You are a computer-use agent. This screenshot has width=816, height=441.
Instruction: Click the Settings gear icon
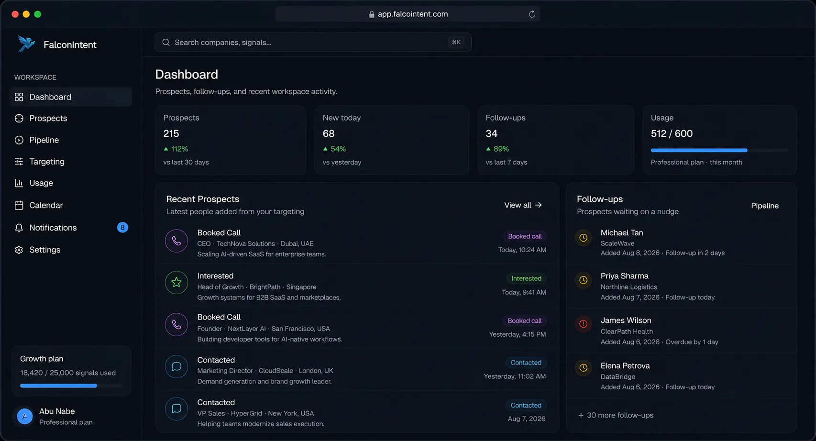click(x=19, y=250)
